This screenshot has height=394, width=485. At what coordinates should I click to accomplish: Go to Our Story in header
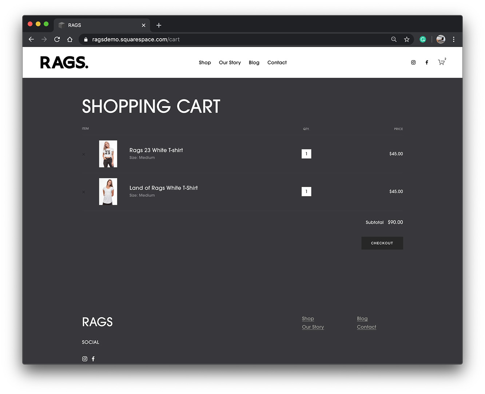point(230,63)
